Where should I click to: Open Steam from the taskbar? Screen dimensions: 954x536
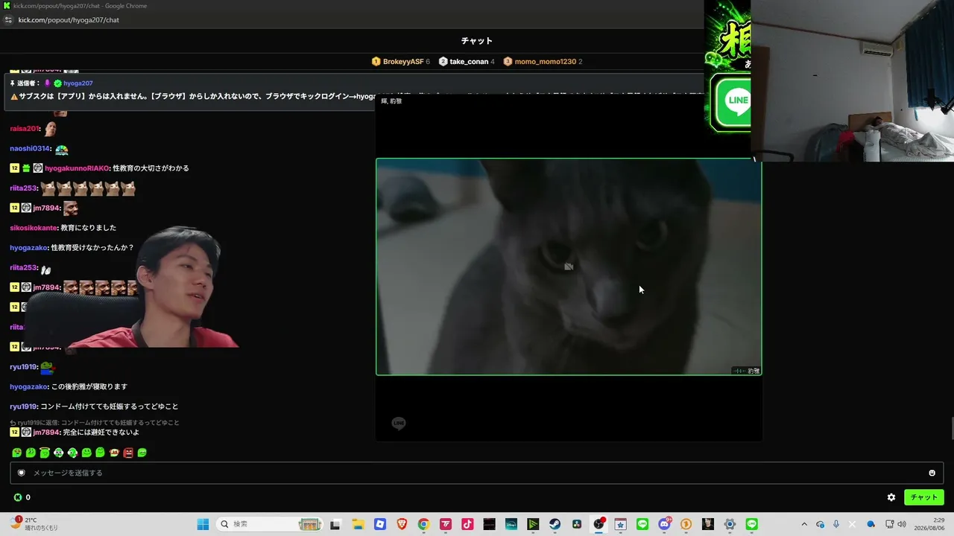pyautogui.click(x=555, y=524)
